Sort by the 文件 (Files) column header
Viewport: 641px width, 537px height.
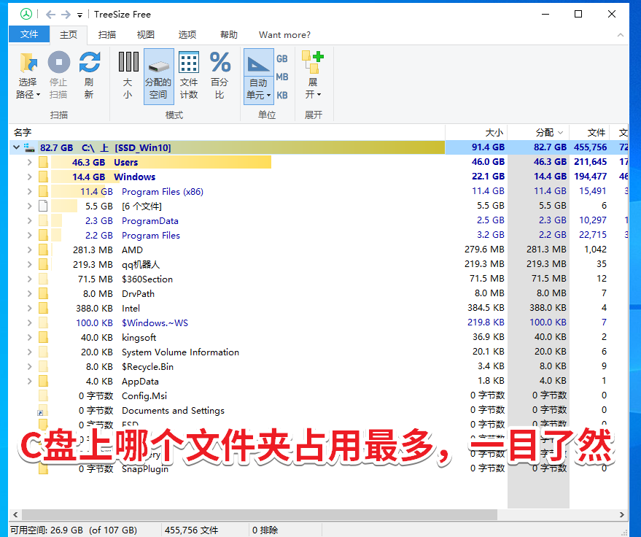589,133
